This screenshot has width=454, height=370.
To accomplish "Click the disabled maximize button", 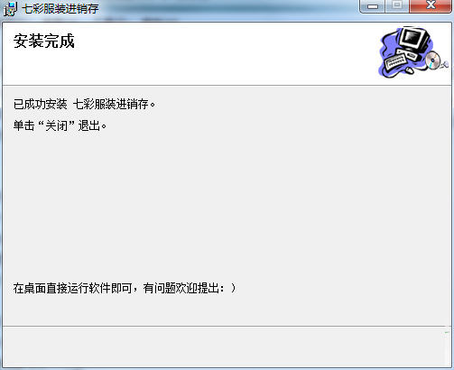I will (397, 5).
